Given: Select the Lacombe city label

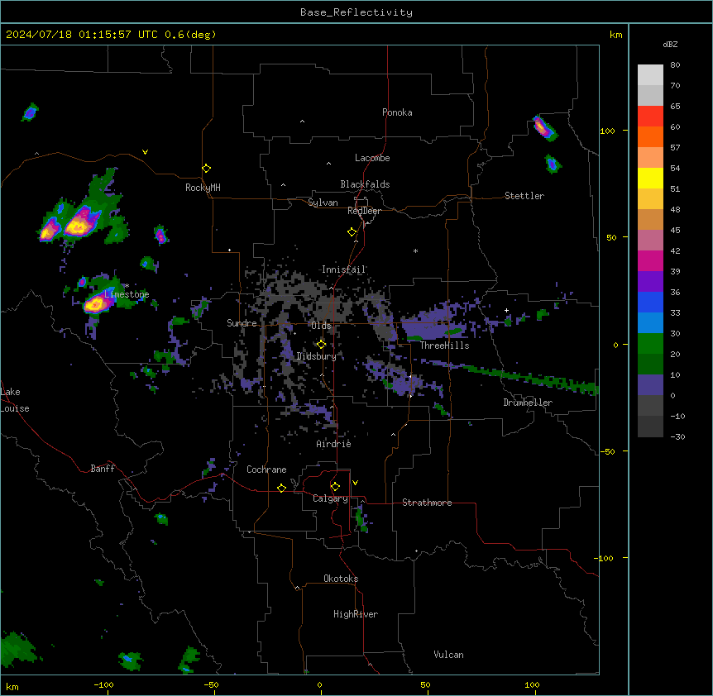Looking at the screenshot, I should [x=372, y=158].
